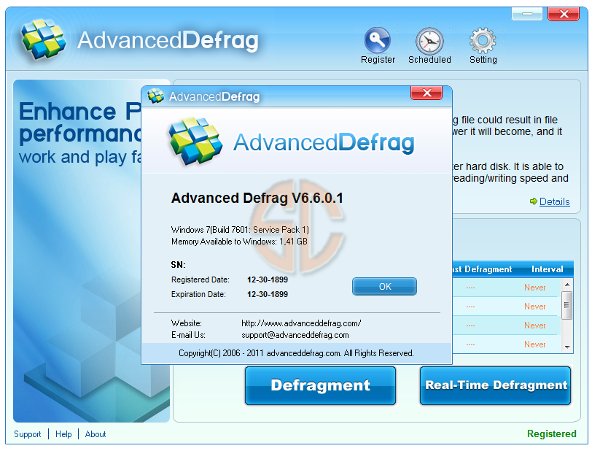Open the Support link

coord(28,434)
